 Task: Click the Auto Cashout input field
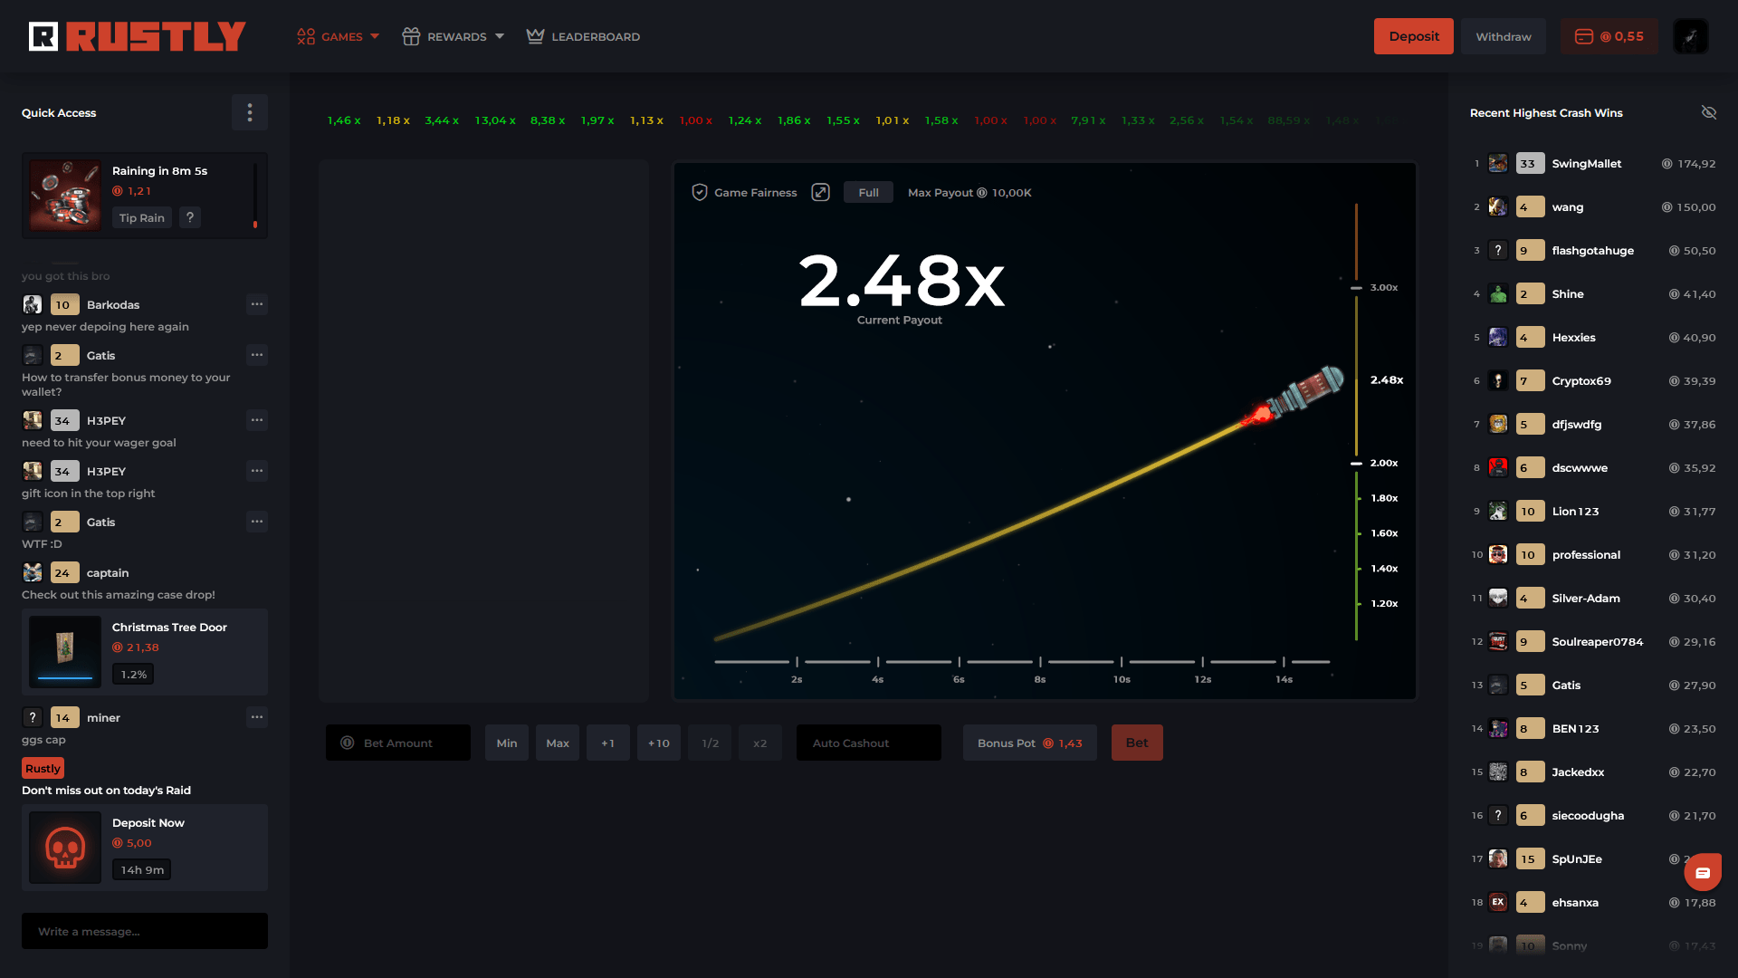click(868, 743)
